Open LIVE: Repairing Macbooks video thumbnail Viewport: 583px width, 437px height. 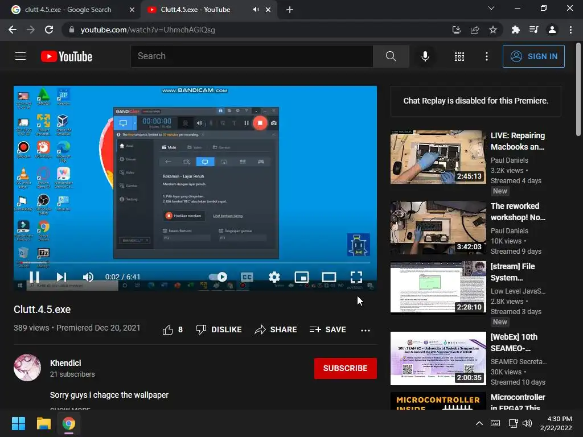tap(438, 157)
